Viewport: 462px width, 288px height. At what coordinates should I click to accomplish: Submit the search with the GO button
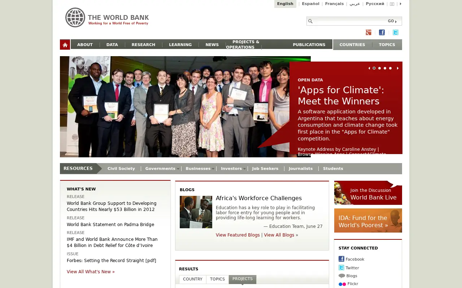[392, 21]
